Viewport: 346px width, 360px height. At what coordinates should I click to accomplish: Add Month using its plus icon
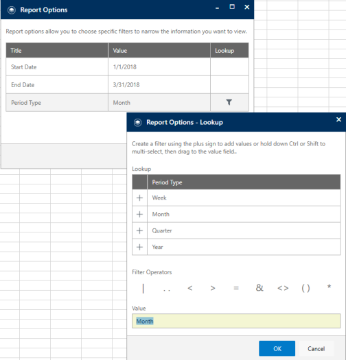tap(139, 214)
